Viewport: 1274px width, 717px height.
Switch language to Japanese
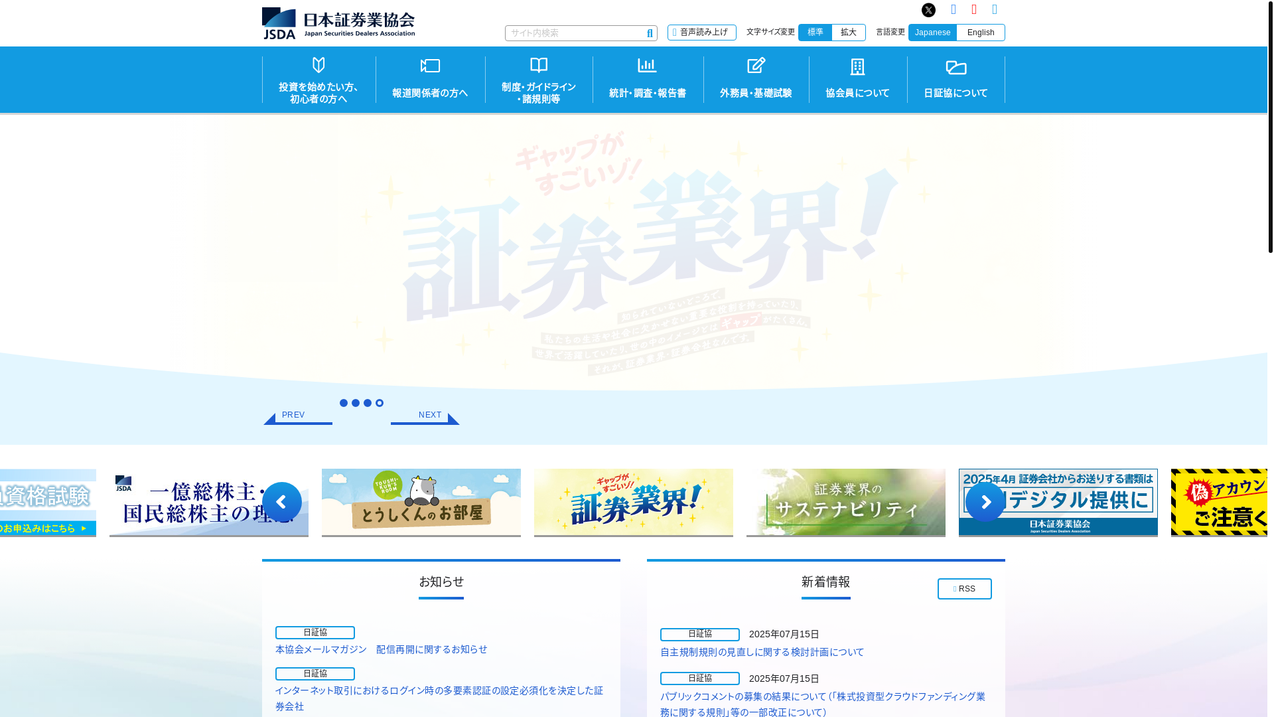point(932,33)
